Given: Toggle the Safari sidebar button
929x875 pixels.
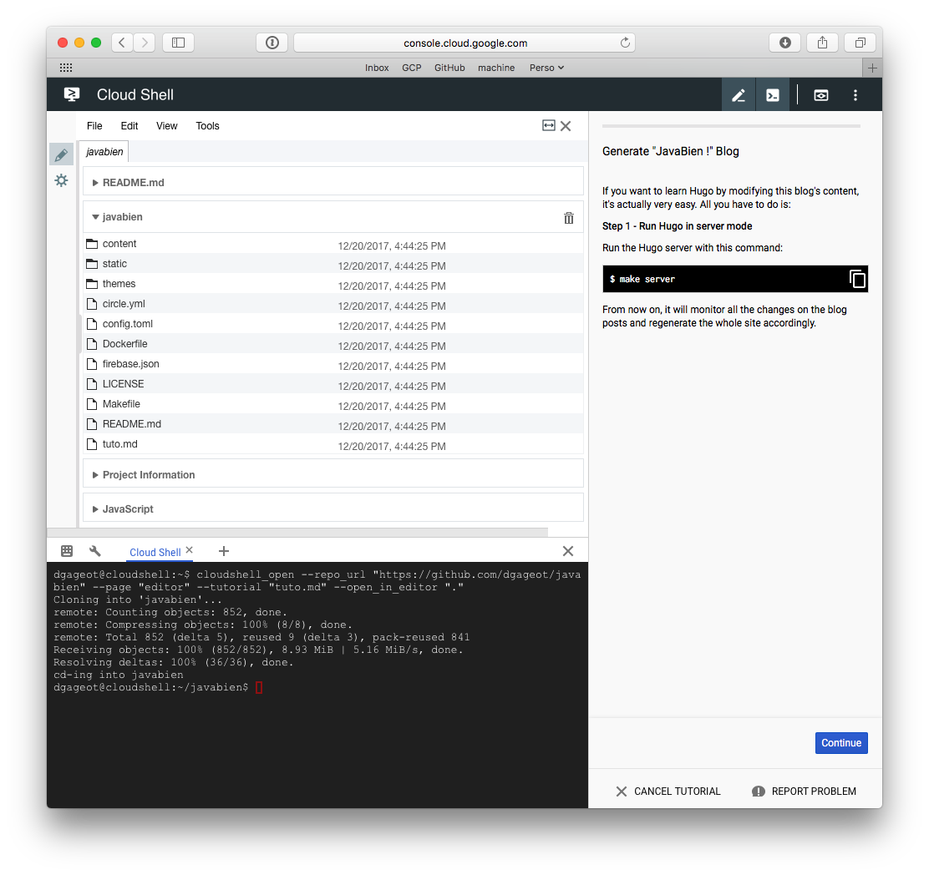Looking at the screenshot, I should coord(178,43).
